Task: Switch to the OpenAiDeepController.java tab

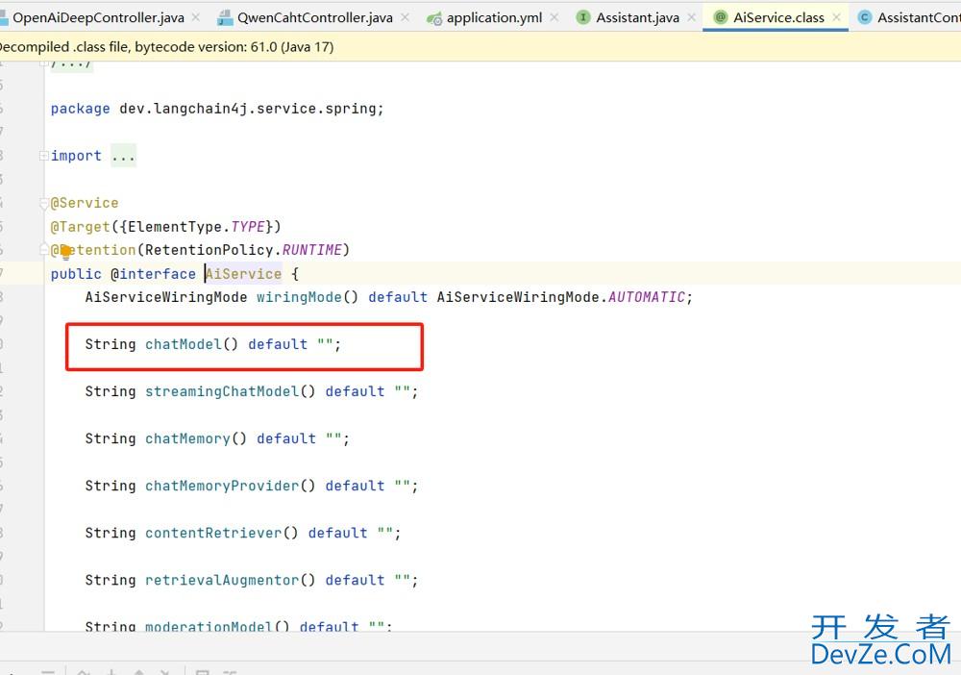Action: click(98, 17)
